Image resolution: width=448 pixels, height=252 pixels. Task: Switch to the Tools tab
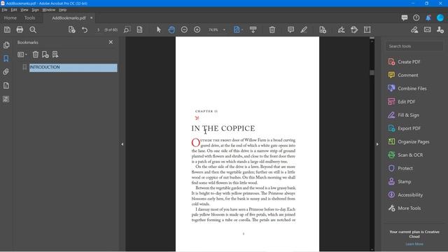click(29, 17)
